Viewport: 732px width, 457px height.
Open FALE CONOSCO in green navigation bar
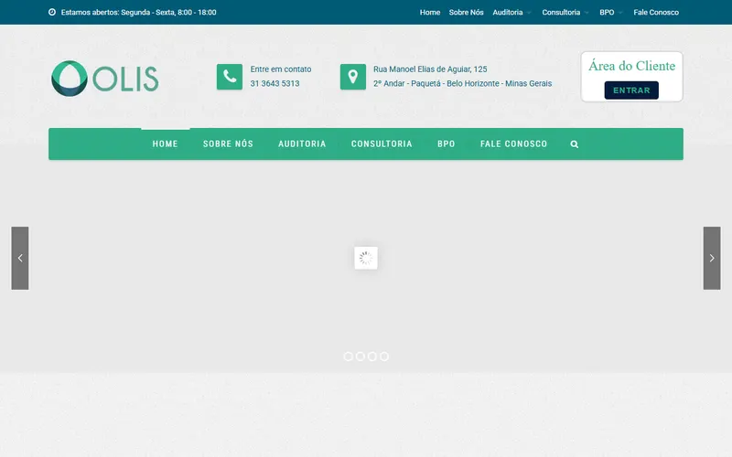coord(513,144)
